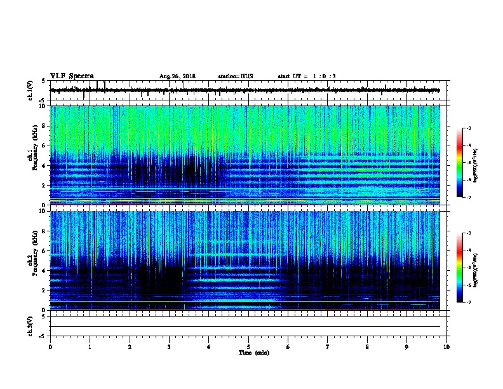
Task: Click the ch.1 spectrogram color scale bar
Action: tap(460, 163)
